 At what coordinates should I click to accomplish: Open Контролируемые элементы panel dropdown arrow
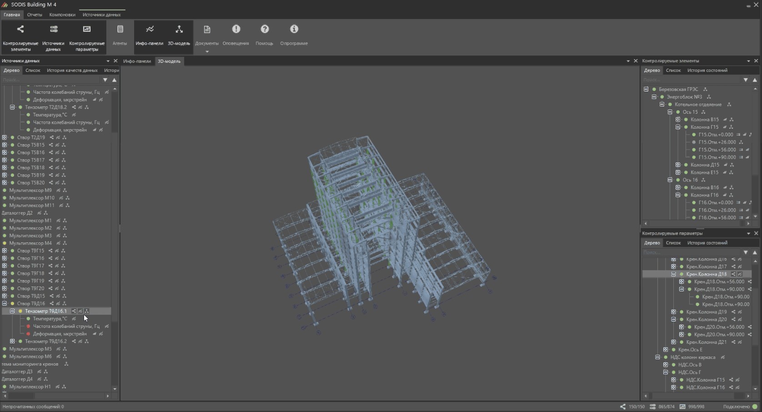[x=748, y=61]
